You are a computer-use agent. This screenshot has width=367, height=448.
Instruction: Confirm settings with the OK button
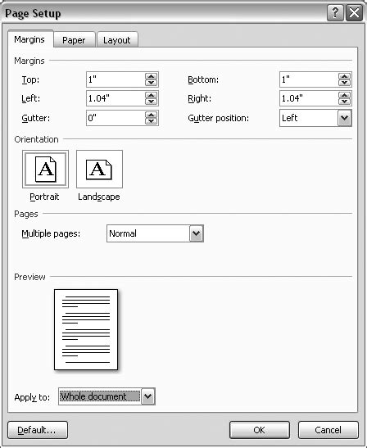[260, 430]
